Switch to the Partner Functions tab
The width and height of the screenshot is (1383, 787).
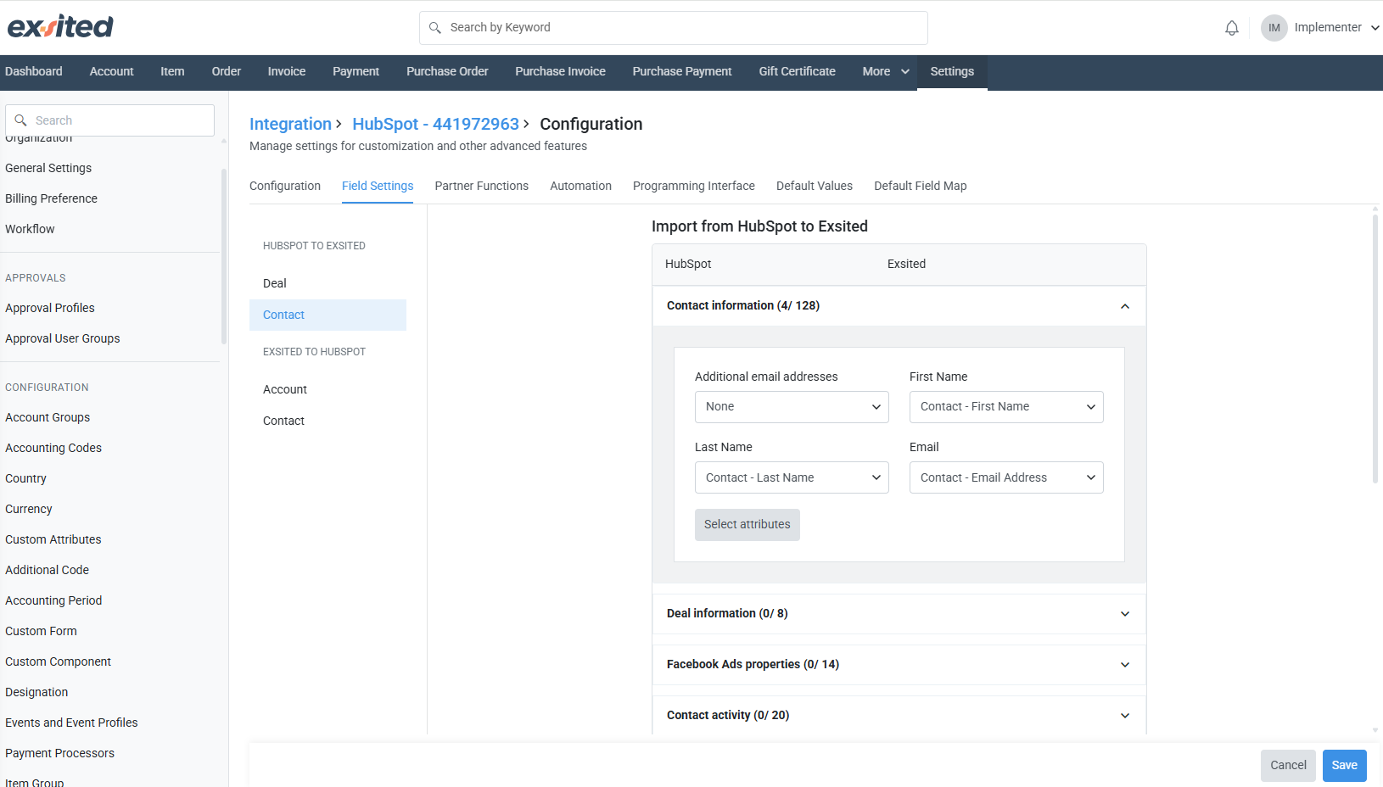pos(482,186)
